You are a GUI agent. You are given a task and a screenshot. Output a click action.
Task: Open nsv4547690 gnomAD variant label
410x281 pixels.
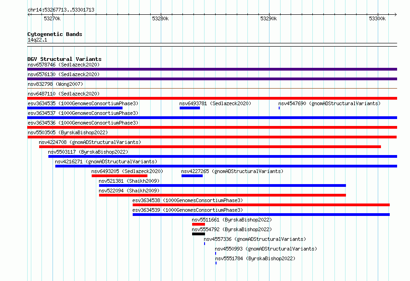329,103
